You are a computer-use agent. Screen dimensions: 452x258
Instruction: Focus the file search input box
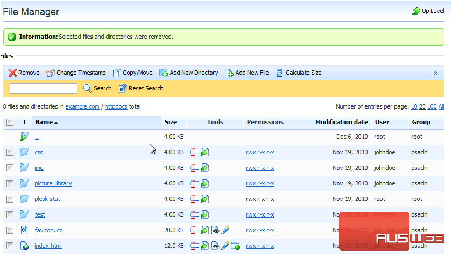44,88
